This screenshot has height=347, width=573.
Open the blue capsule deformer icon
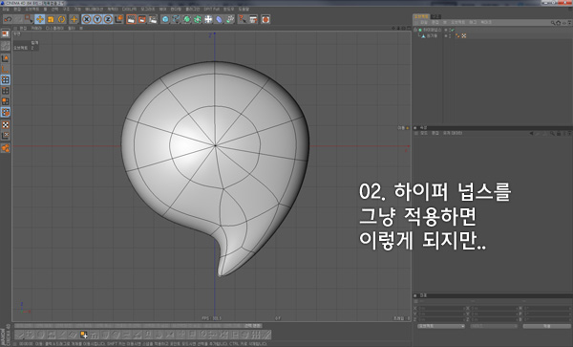219,19
